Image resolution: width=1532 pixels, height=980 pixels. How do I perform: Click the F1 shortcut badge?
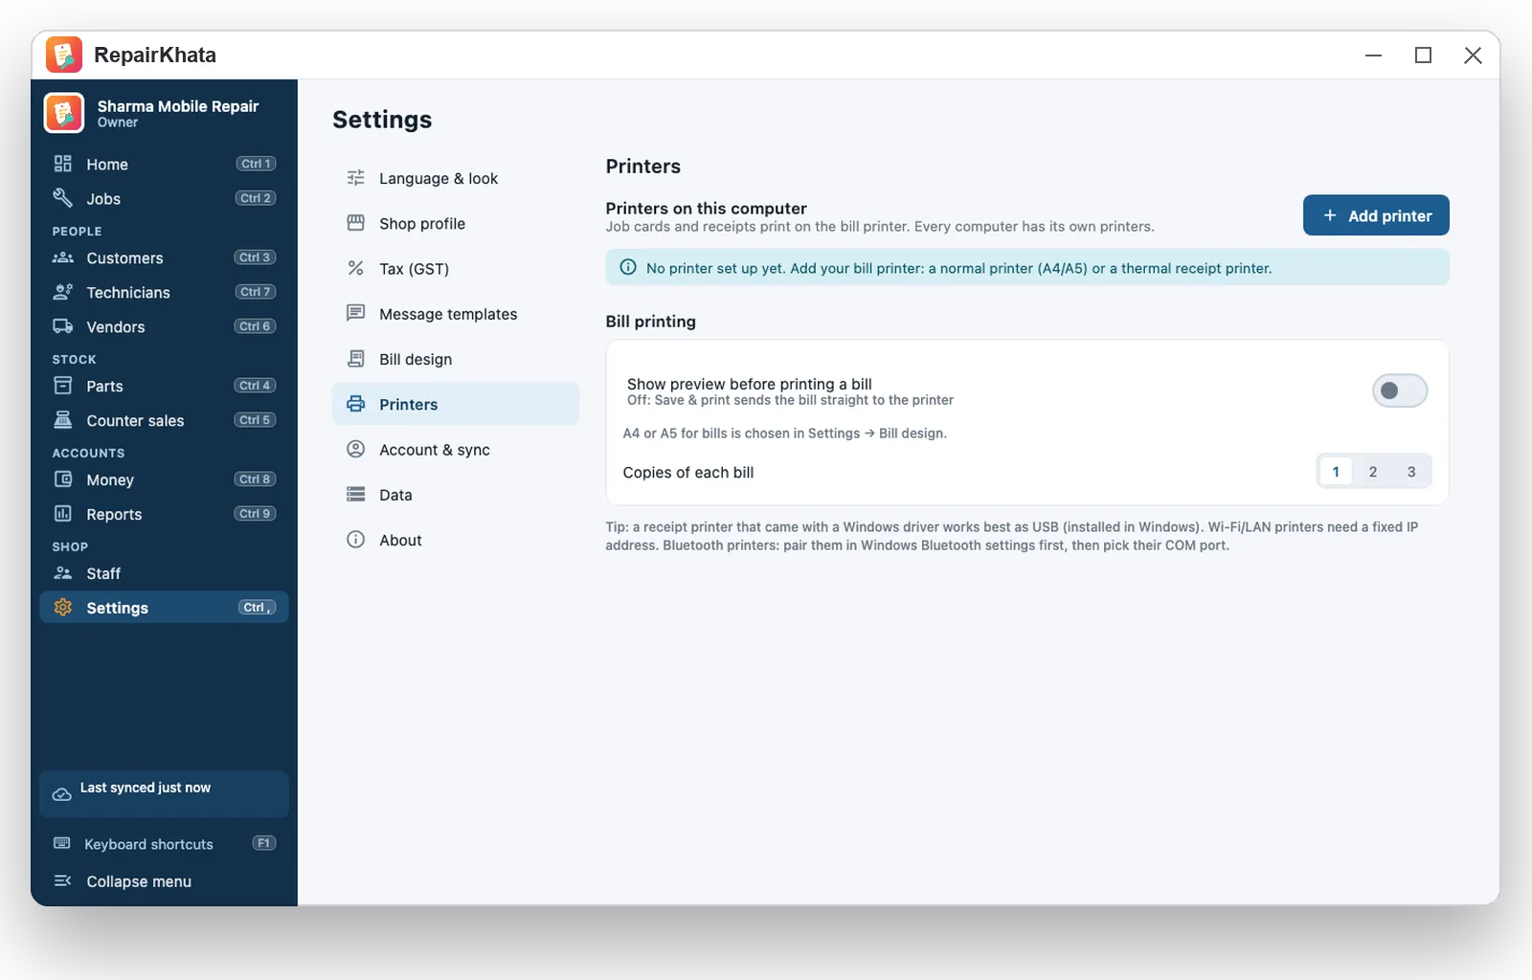click(264, 843)
